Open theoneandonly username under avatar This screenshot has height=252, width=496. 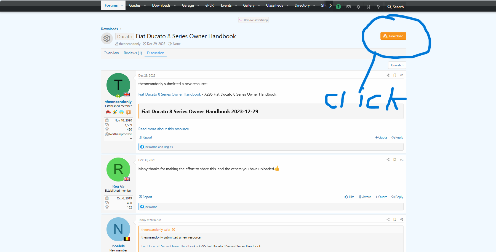coord(118,102)
